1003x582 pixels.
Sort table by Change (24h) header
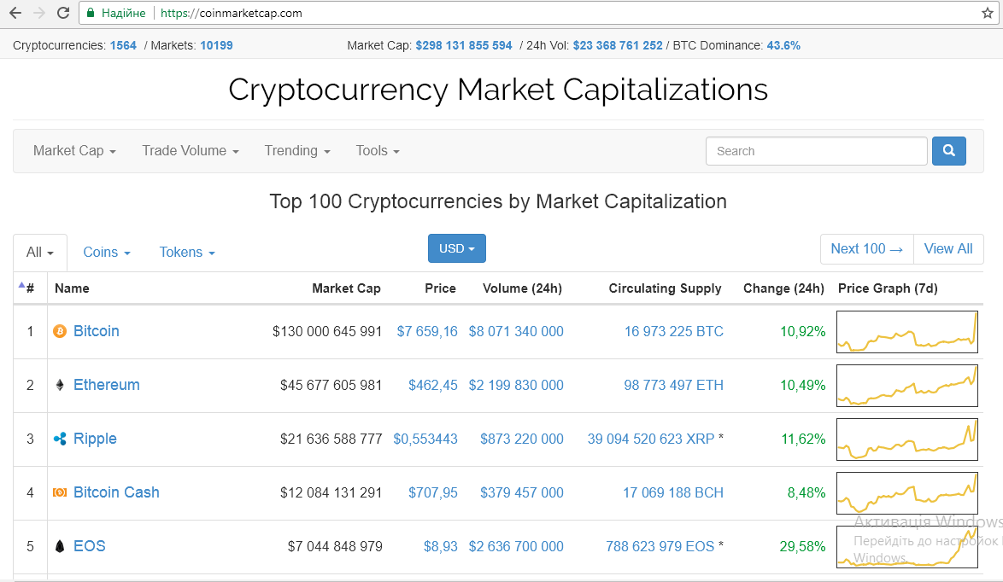(783, 288)
